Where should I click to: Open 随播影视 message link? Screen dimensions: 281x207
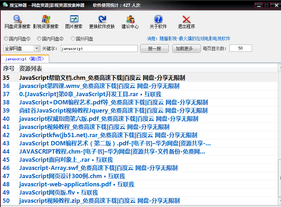[x=188, y=38]
